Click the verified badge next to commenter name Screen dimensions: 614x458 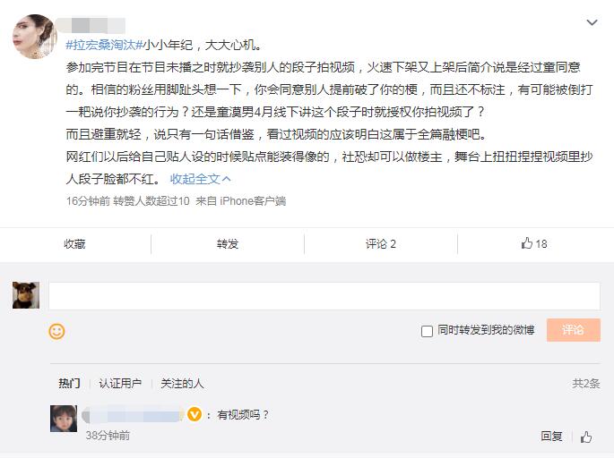tap(194, 414)
